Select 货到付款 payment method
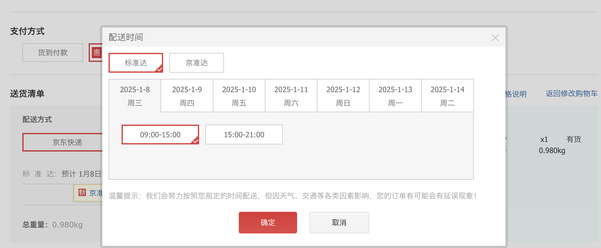 pos(53,53)
